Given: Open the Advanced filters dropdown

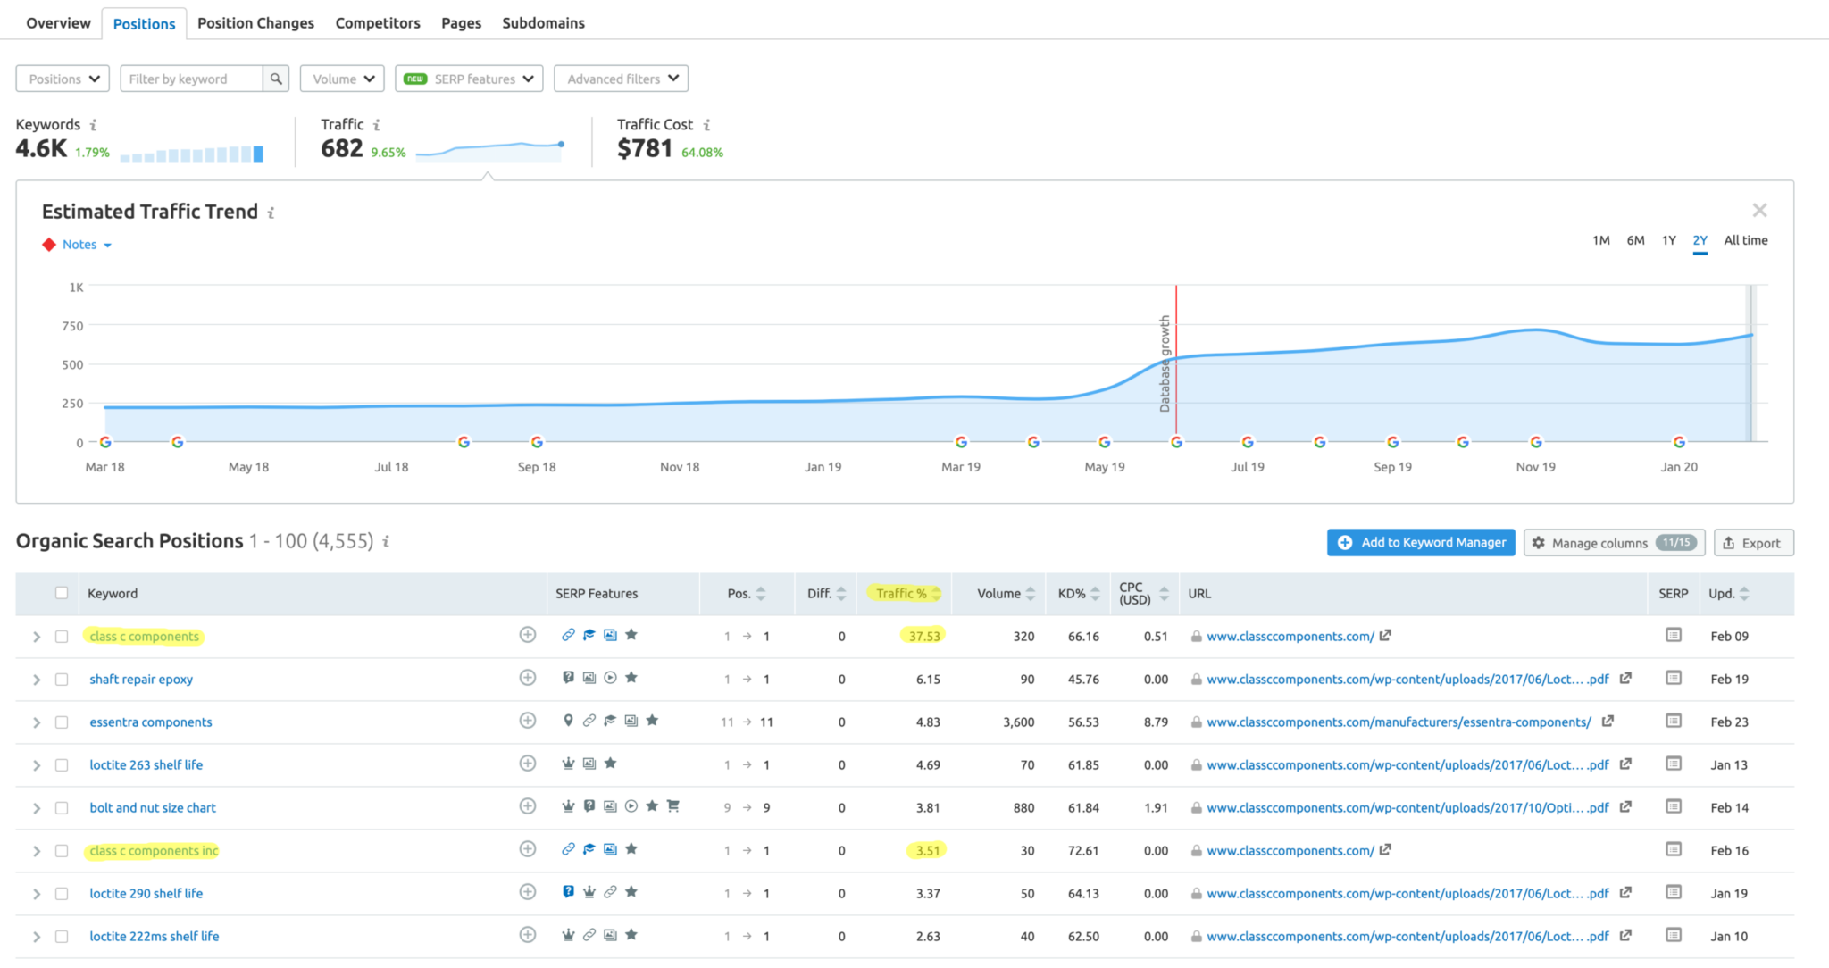Looking at the screenshot, I should point(621,79).
